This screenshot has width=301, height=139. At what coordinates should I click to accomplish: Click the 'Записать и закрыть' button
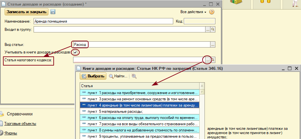click(26, 11)
